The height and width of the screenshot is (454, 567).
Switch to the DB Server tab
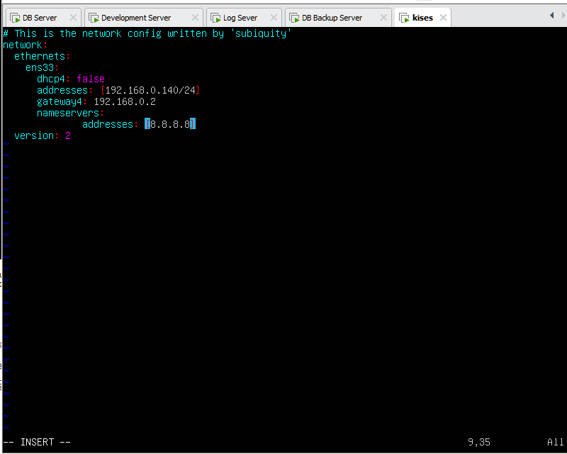[x=43, y=17]
